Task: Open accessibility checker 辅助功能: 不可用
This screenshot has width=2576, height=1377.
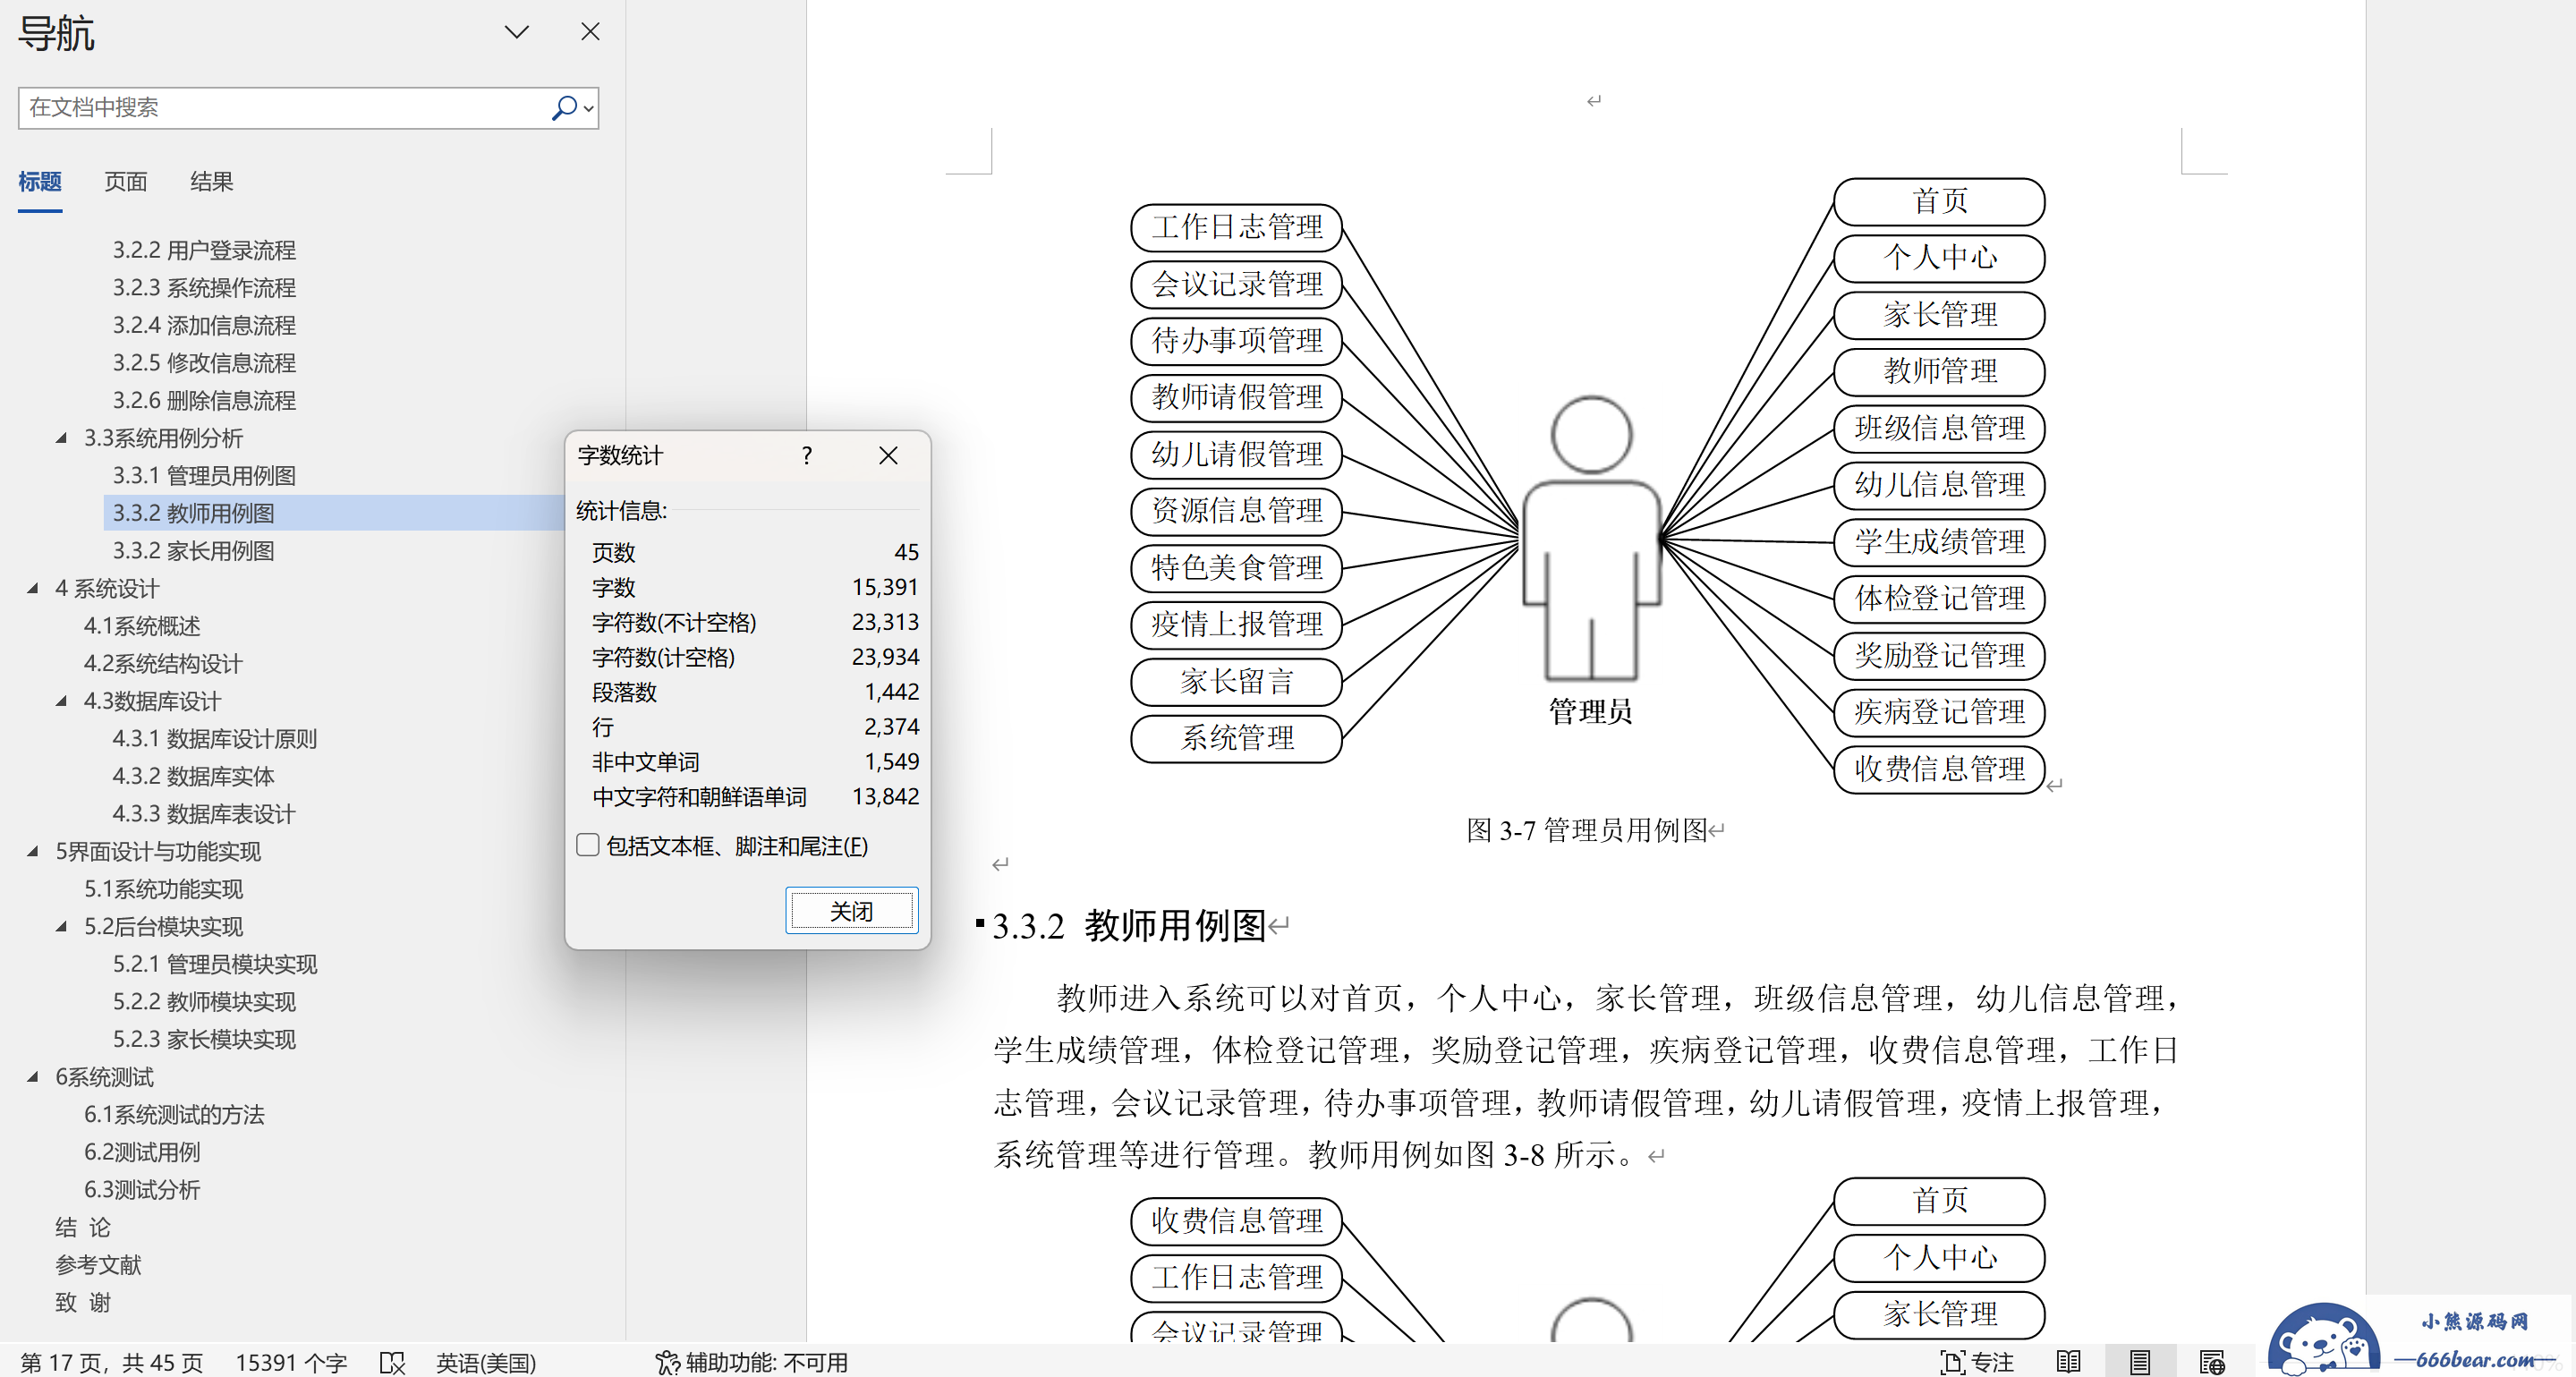Action: click(751, 1362)
